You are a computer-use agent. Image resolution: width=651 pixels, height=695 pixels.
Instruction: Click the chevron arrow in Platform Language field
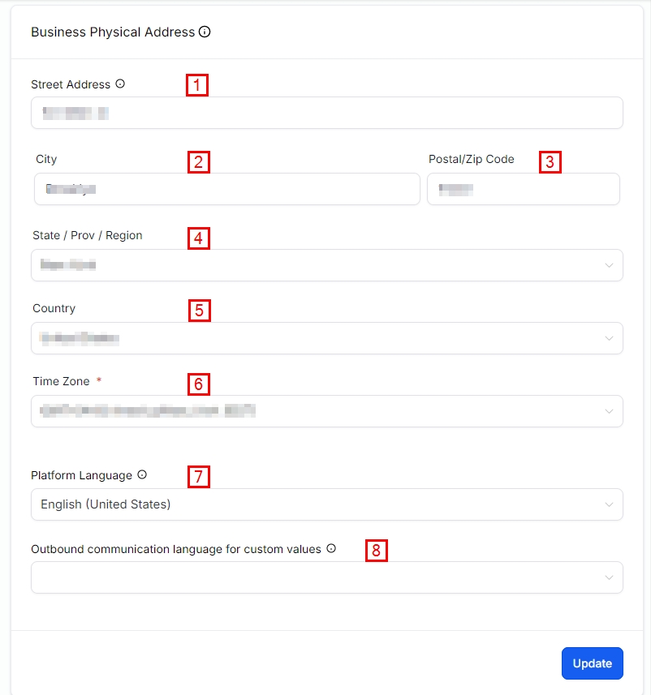tap(609, 504)
